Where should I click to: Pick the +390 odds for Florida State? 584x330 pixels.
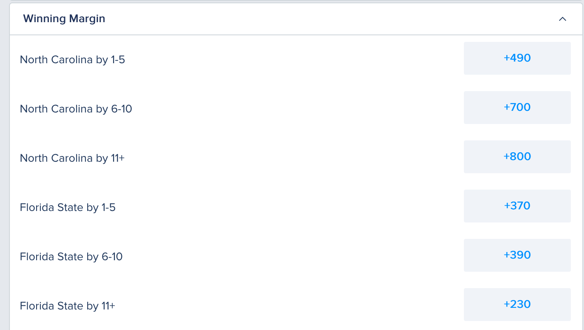(517, 255)
